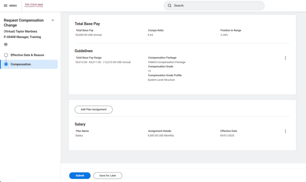The image size is (306, 182).
Task: Go to Effective Date & Reason step
Action: tap(27, 55)
